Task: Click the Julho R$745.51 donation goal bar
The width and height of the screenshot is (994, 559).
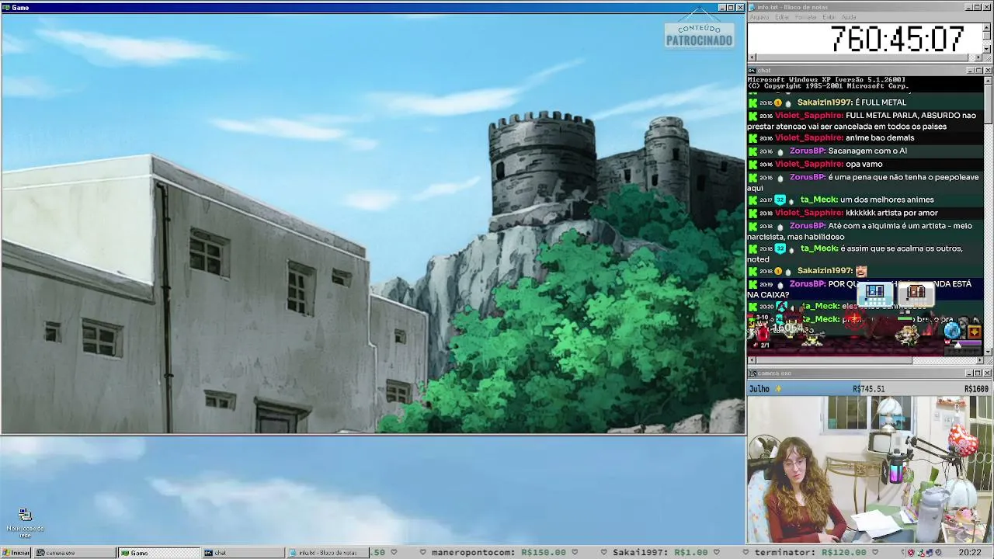Action: pos(869,388)
